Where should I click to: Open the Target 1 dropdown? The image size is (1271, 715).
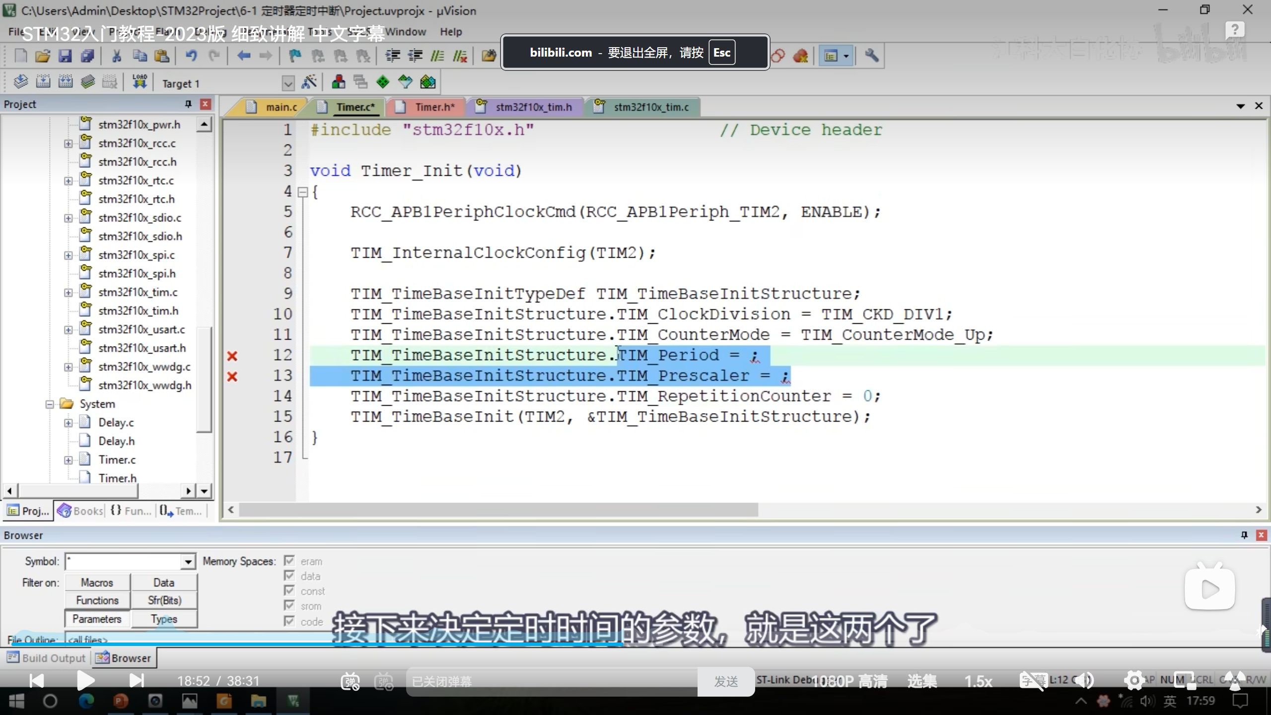[288, 83]
